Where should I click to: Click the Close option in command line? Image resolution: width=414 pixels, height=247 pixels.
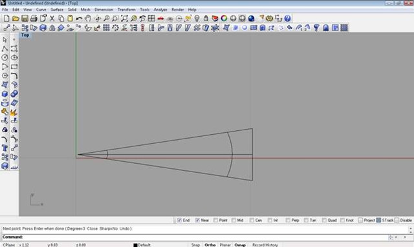92,228
